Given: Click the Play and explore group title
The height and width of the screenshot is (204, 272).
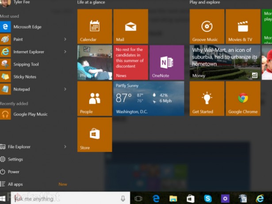Looking at the screenshot, I should click(x=205, y=2).
